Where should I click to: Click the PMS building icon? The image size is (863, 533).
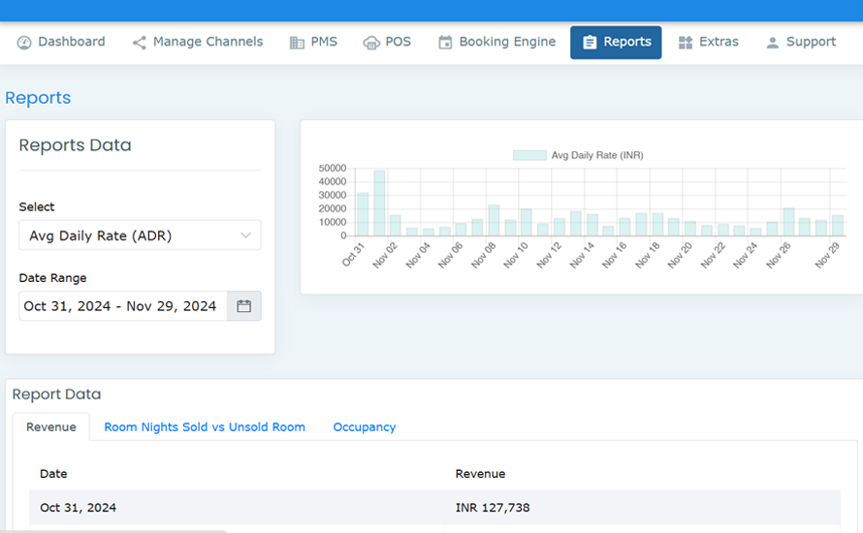[x=297, y=43]
